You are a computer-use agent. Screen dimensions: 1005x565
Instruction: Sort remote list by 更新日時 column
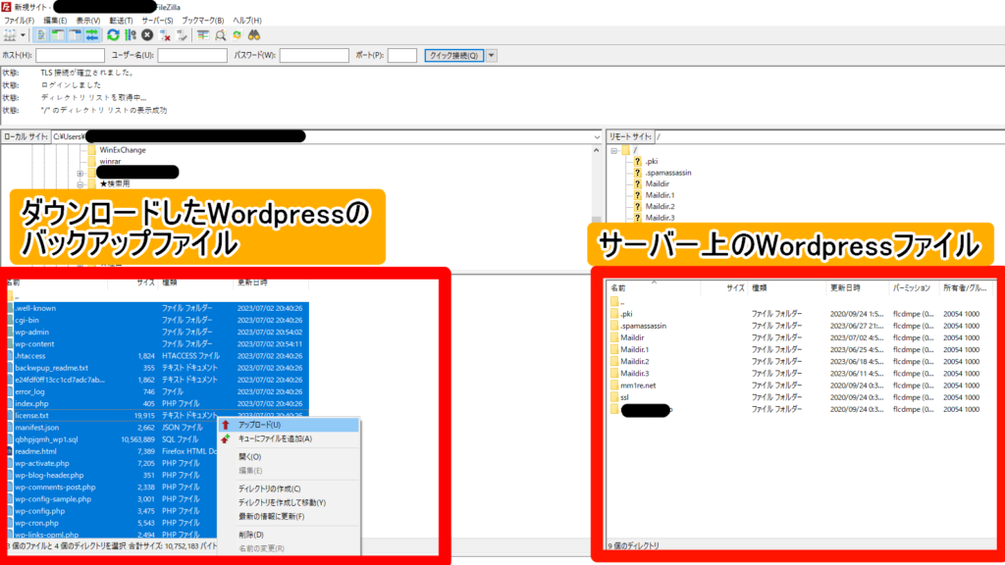pyautogui.click(x=857, y=288)
